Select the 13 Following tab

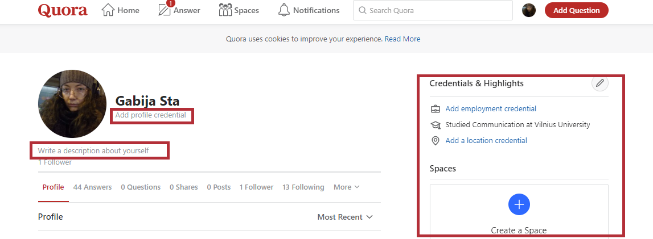pyautogui.click(x=303, y=187)
